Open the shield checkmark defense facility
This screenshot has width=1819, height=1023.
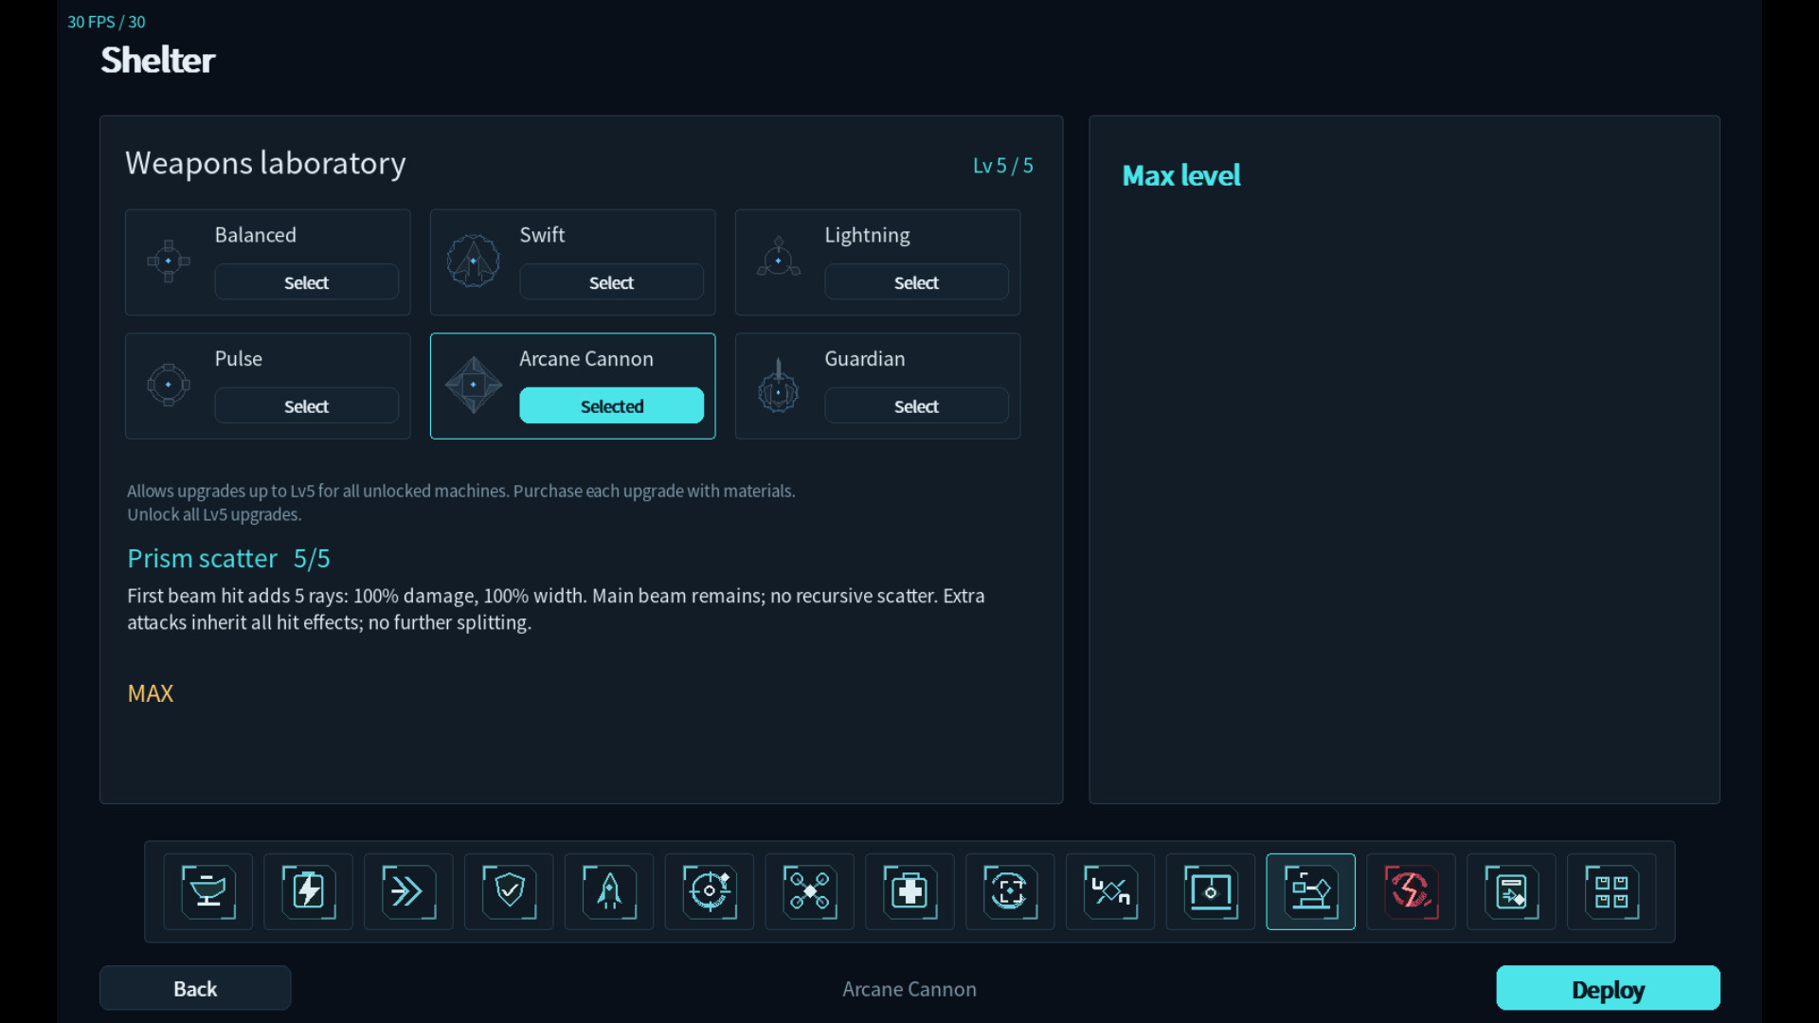(x=509, y=891)
